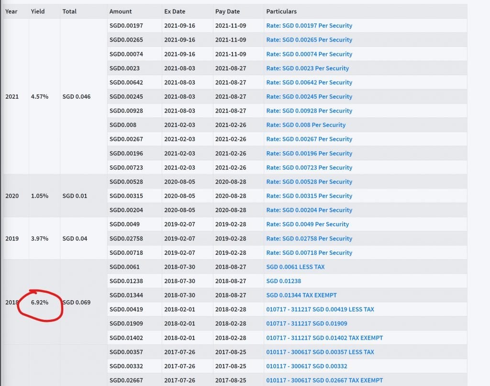Select the 2020 yield value "1.05%"
The image size is (490, 386).
click(40, 196)
